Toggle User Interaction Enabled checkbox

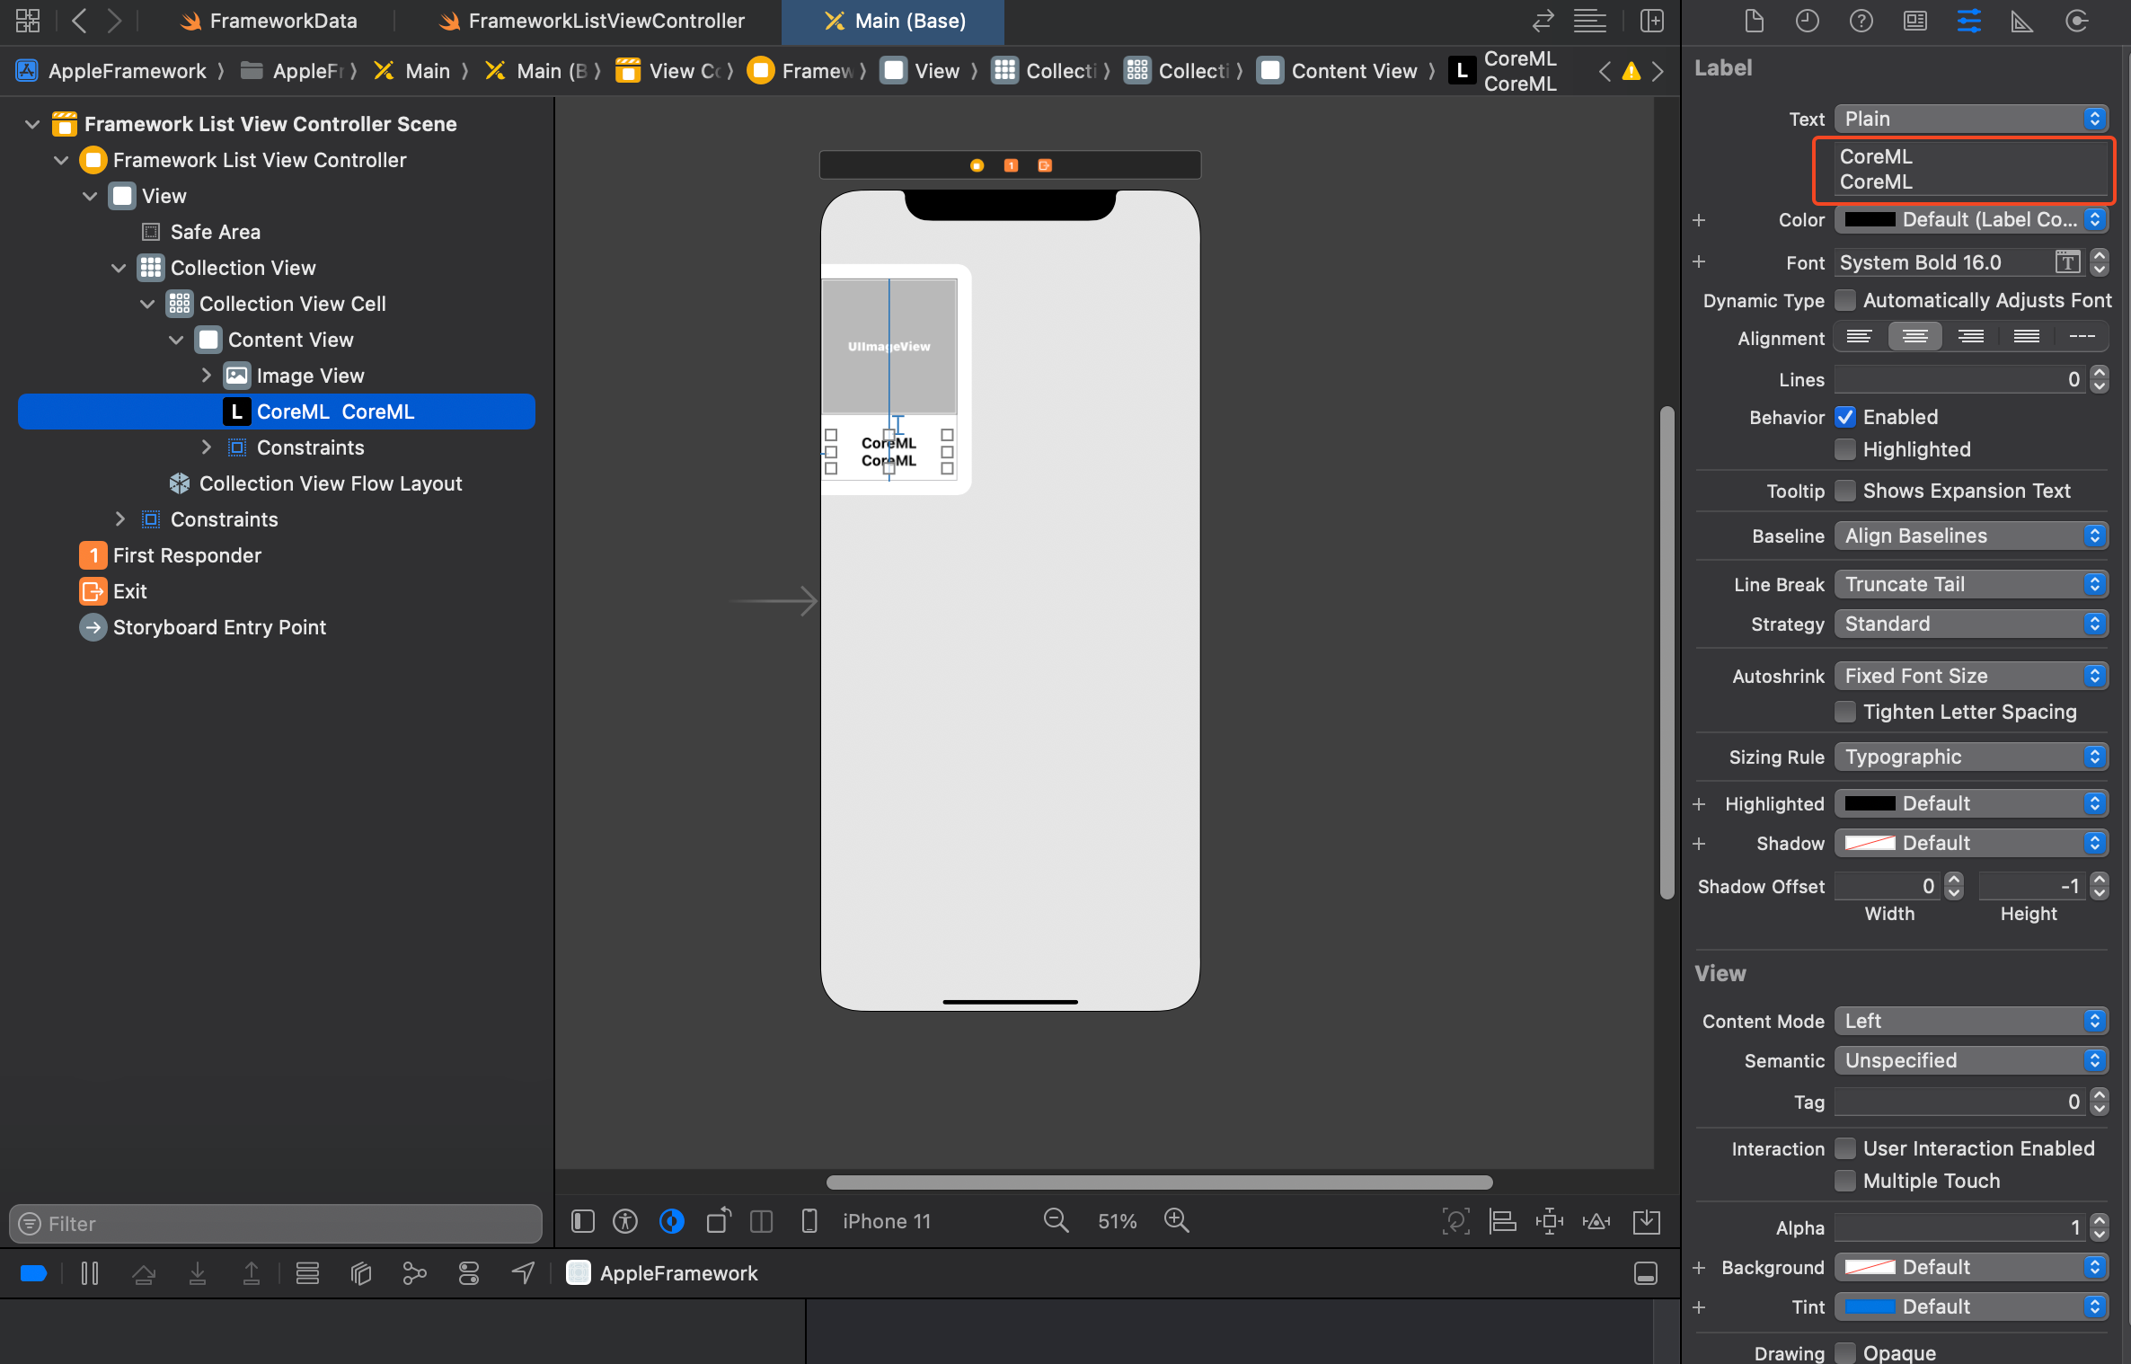1844,1148
